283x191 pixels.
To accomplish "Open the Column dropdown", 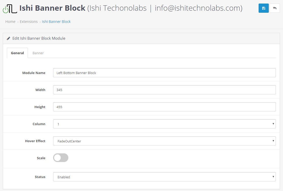I will 164,124.
